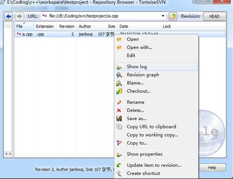
Task: Select Copy to working copy...
Action: point(156,135)
